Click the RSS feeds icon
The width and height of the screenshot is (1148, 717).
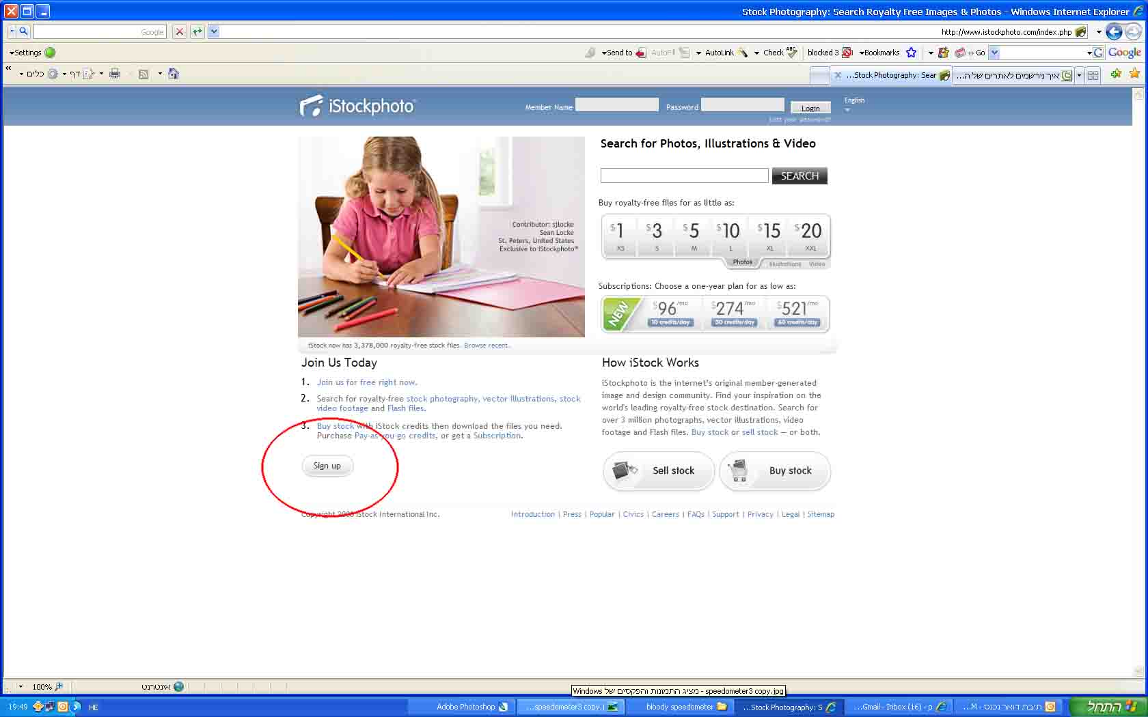pyautogui.click(x=143, y=74)
